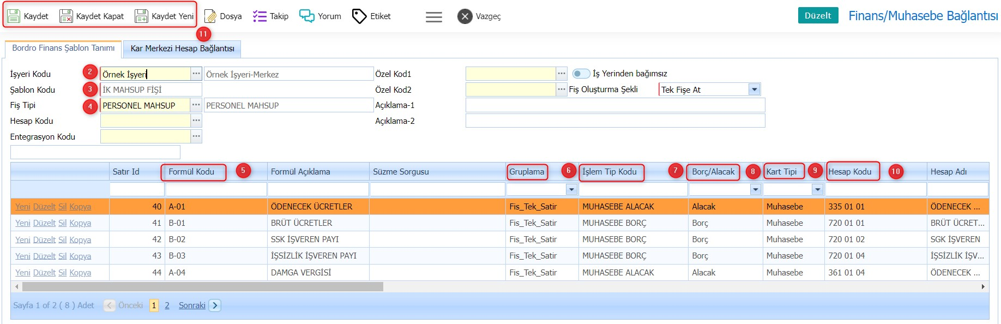Click Şablon Kodu input field

[151, 89]
